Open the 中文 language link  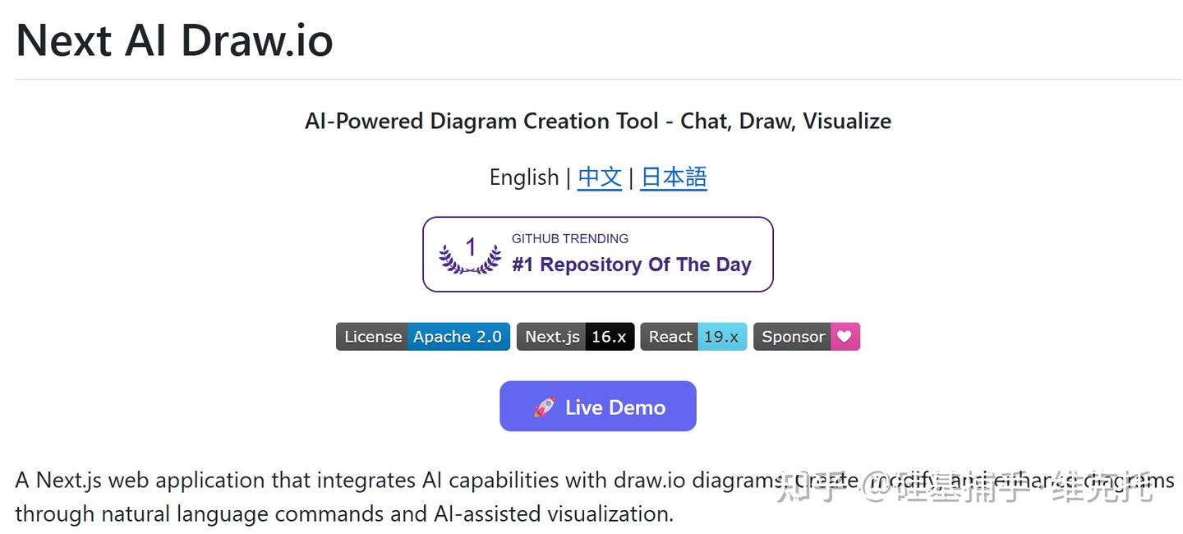[x=599, y=177]
